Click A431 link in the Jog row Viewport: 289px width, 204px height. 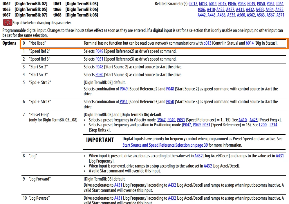(280, 156)
